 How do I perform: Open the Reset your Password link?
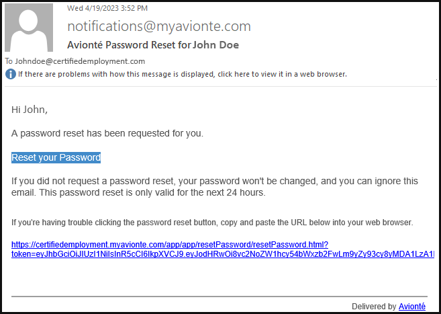pos(56,157)
